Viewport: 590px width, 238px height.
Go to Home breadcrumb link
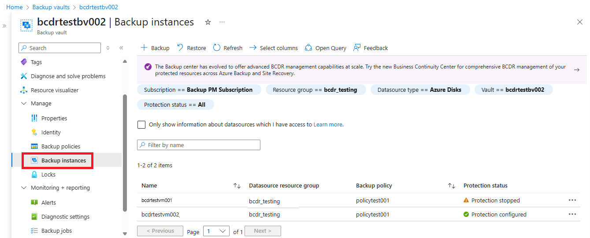tap(15, 7)
